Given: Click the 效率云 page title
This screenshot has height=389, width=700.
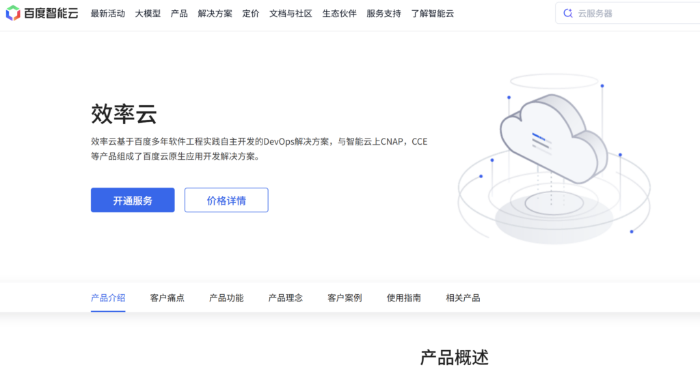Looking at the screenshot, I should tap(124, 114).
